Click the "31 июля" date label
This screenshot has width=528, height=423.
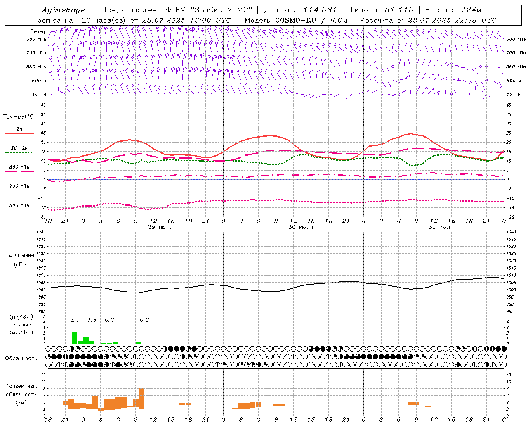(441, 227)
